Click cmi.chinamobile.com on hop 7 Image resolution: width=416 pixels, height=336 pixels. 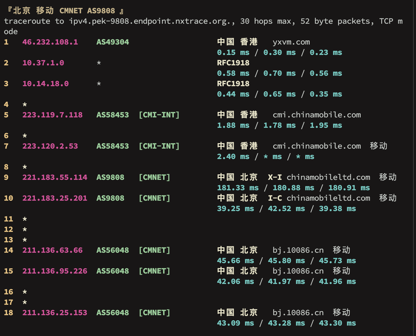pos(317,146)
